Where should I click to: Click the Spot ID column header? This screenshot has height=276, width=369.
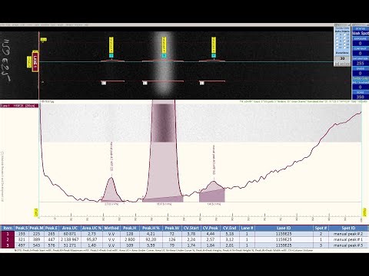coord(348,228)
